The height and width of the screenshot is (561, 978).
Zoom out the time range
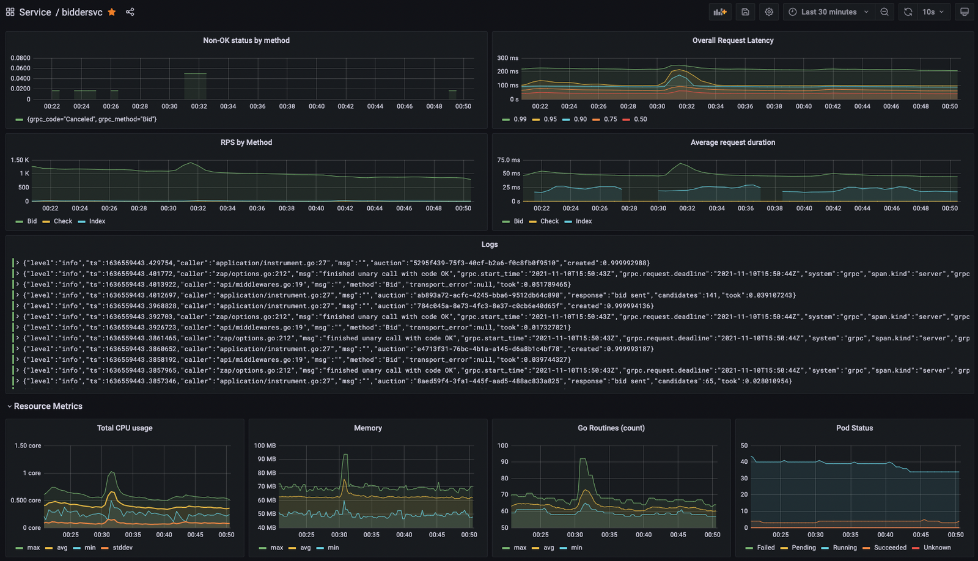[884, 12]
